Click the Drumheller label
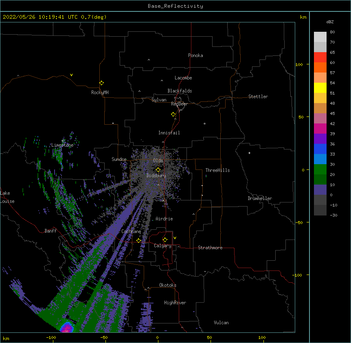This screenshot has height=343, width=351. [x=260, y=198]
